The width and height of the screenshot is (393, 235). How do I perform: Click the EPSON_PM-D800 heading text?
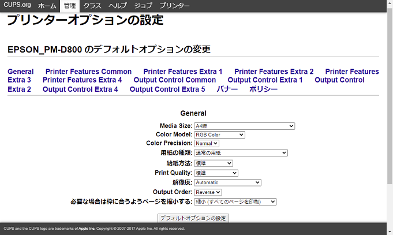click(x=108, y=50)
